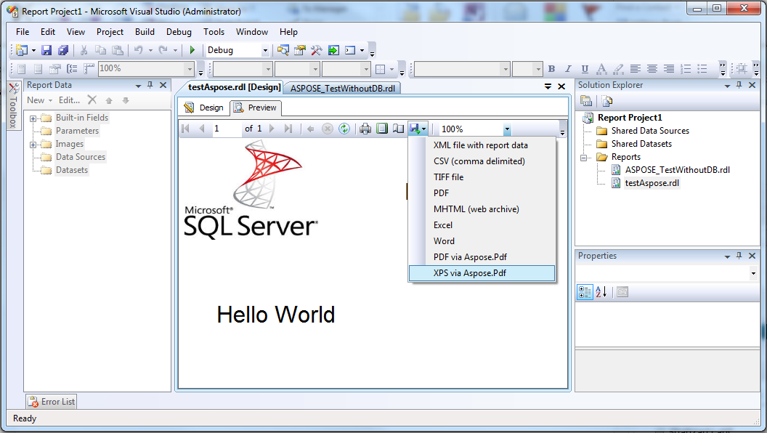Open the Properties object selector dropdown
Image resolution: width=767 pixels, height=433 pixels.
752,273
